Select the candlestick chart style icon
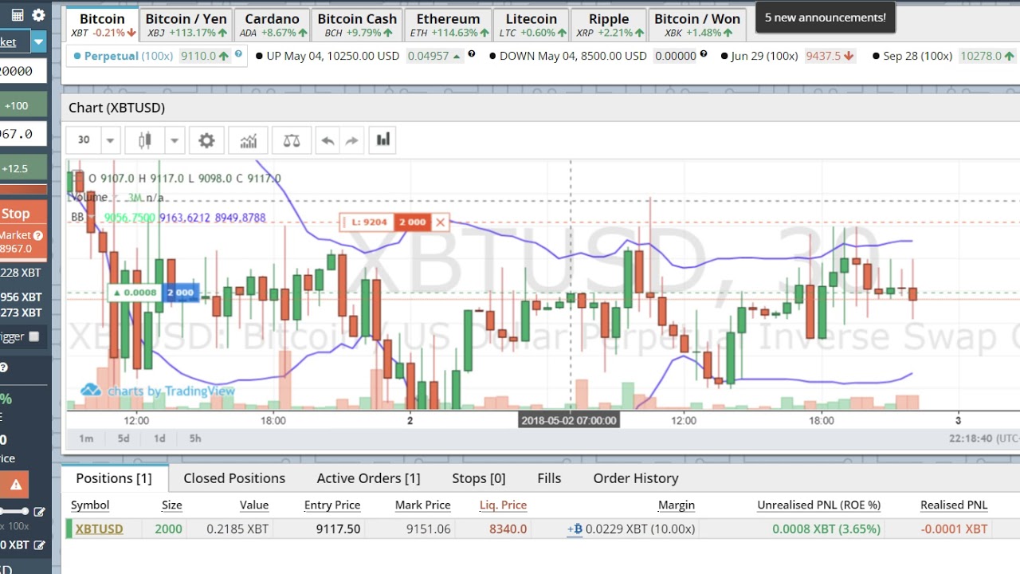This screenshot has height=574, width=1020. [x=144, y=140]
